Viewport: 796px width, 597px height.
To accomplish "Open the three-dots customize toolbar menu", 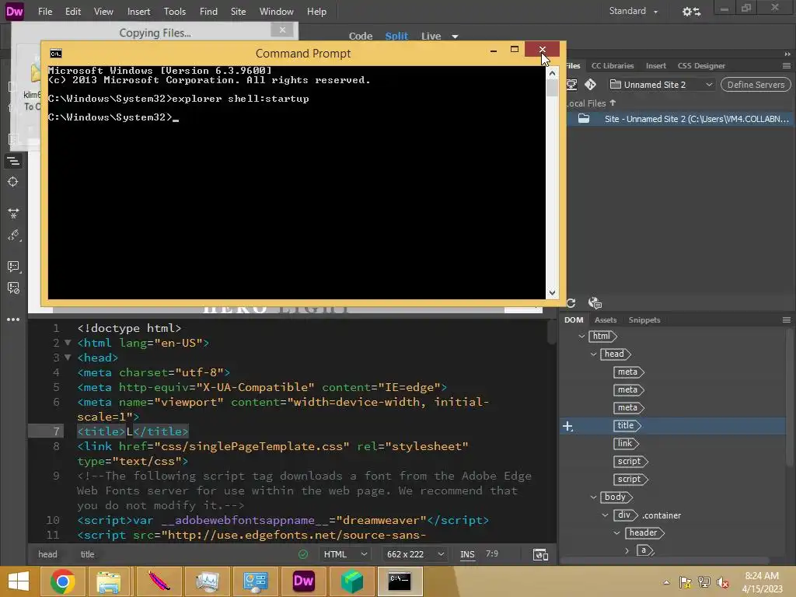I will (x=13, y=319).
